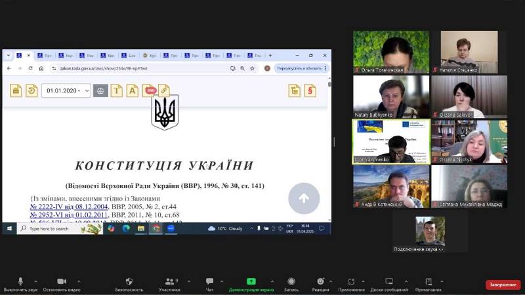Image resolution: width=525 pixels, height=295 pixels.
Task: Click the 10°C Cloudy weather widget
Action: point(225,228)
